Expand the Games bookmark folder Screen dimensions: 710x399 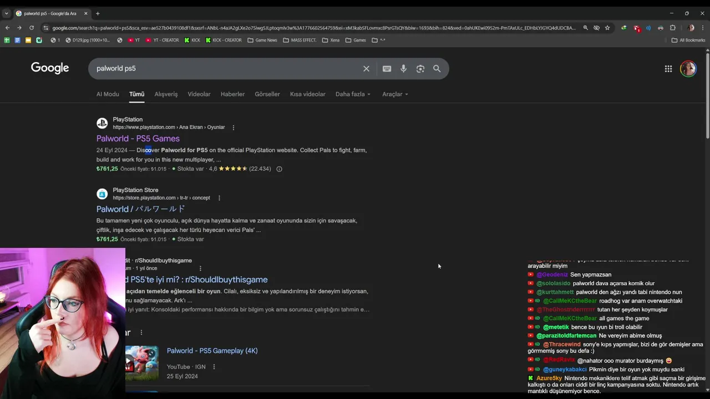(356, 40)
